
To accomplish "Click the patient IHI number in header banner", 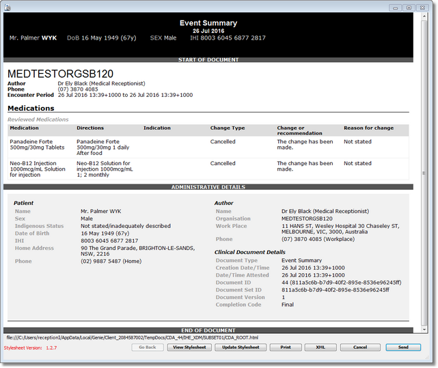I will (x=228, y=38).
